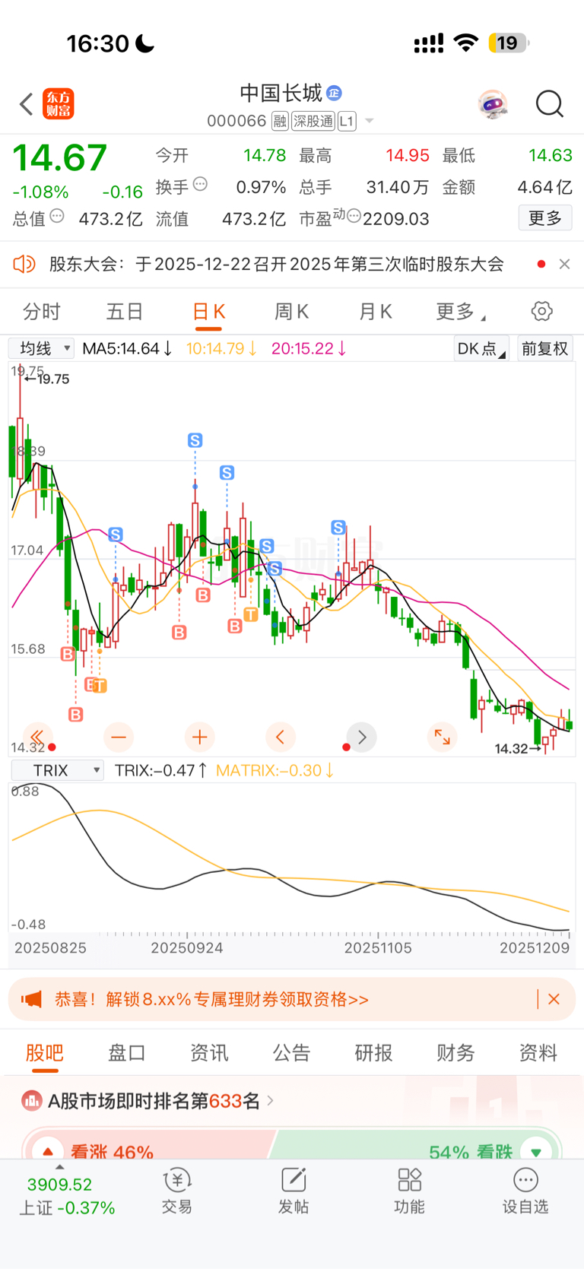The width and height of the screenshot is (584, 1269).
Task: Select the 股吧 tab
Action: [44, 1053]
